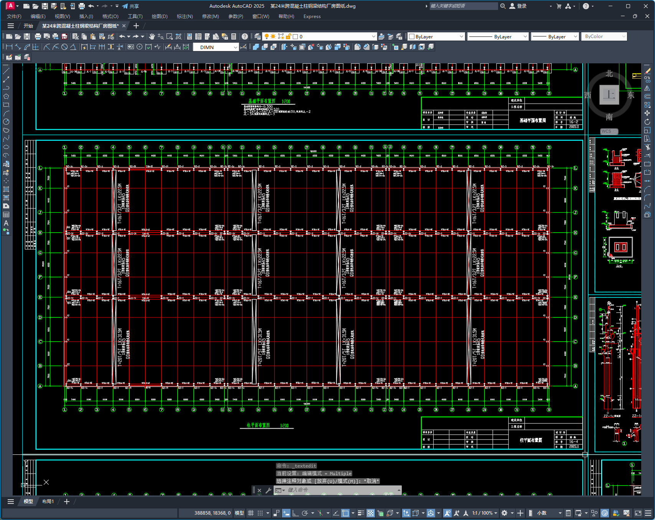Open the 编辑(E) menu

point(38,17)
